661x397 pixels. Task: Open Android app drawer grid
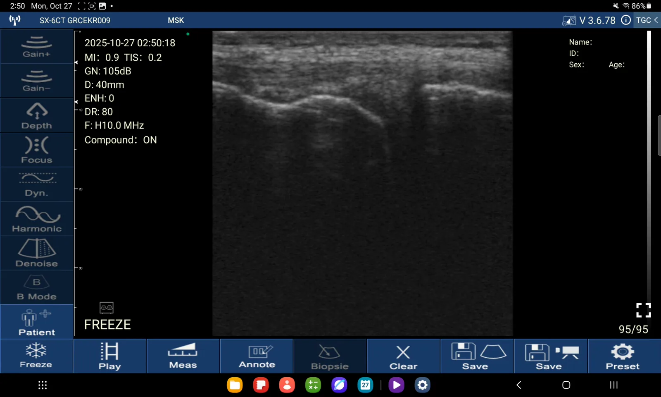43,385
